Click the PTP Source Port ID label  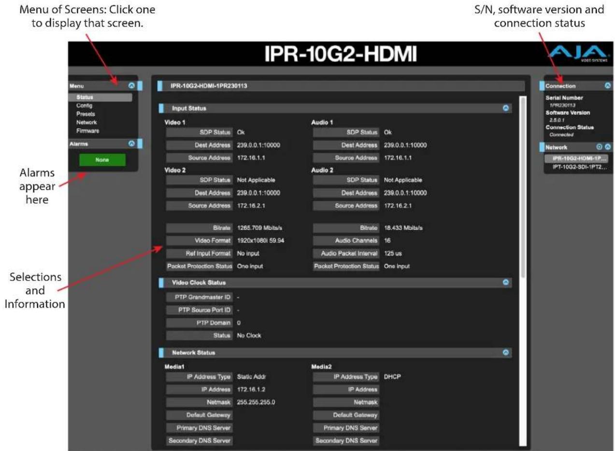tap(200, 310)
